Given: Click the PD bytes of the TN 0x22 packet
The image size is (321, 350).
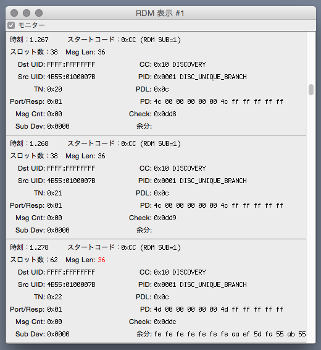Looking at the screenshot, I should 219,309.
